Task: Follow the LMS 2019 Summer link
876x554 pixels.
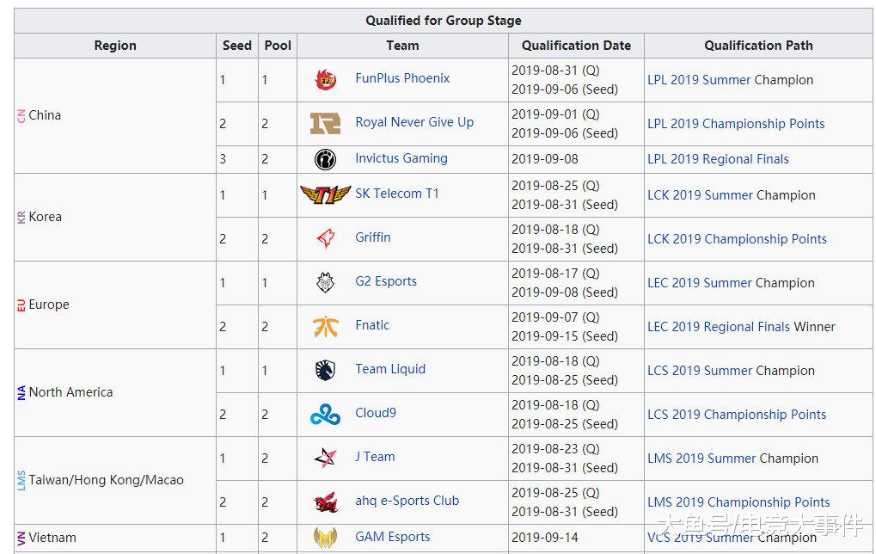Action: coord(701,459)
